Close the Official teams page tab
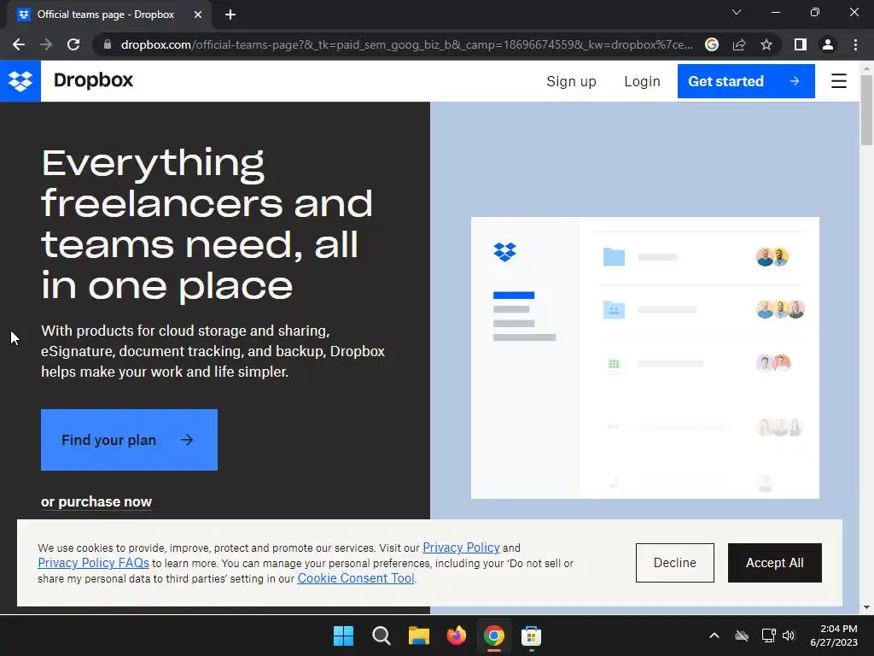 tap(198, 15)
